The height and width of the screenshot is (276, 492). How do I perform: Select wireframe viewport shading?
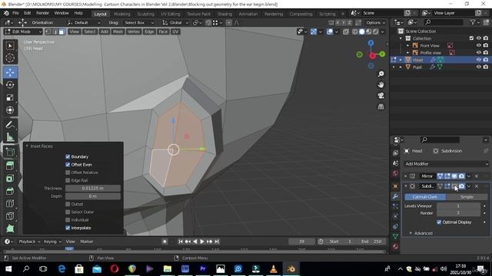[x=355, y=31]
